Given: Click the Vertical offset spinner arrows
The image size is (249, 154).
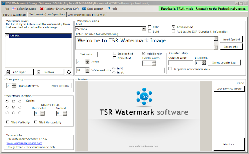Looking at the screenshot, I should click(65, 113).
